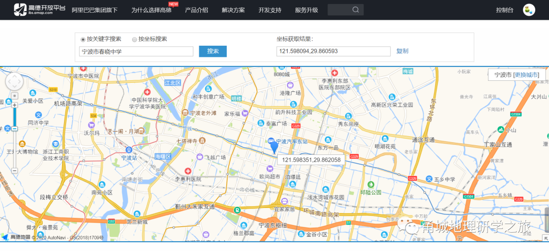Click the 欧尚超市 shopping icon
The width and height of the screenshot is (549, 251).
269,169
